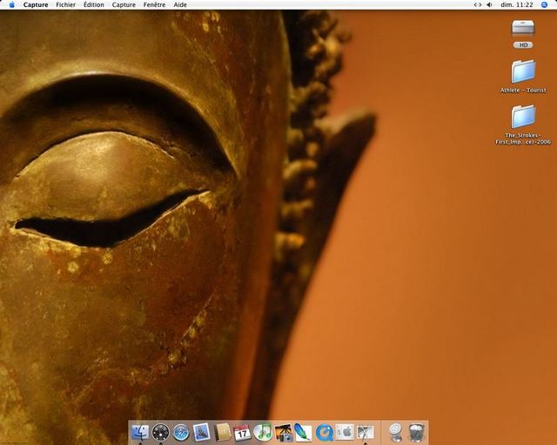
Task: Open the Apple menu
Action: coord(11,4)
